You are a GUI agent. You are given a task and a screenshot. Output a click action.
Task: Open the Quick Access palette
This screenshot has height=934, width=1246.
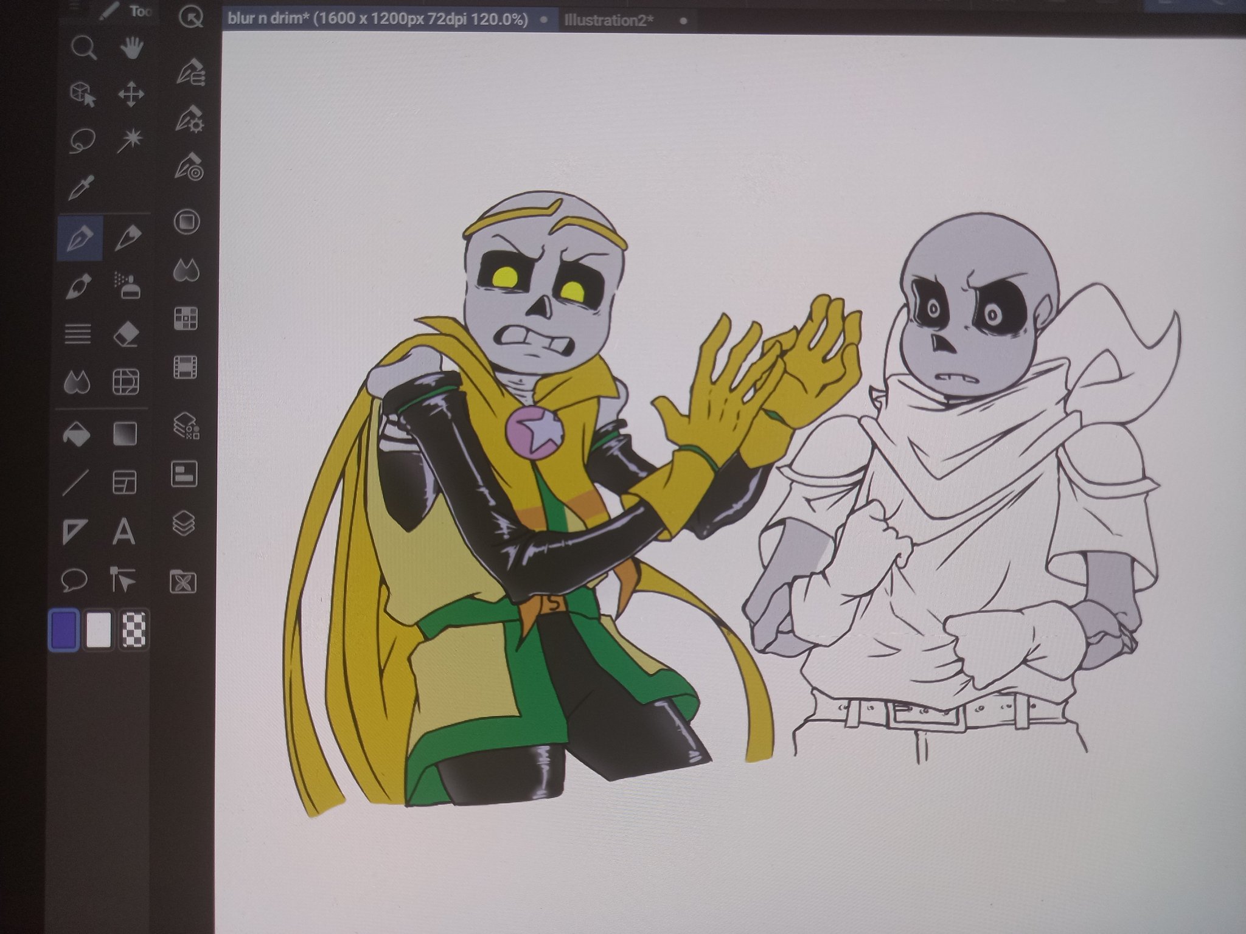coord(192,18)
